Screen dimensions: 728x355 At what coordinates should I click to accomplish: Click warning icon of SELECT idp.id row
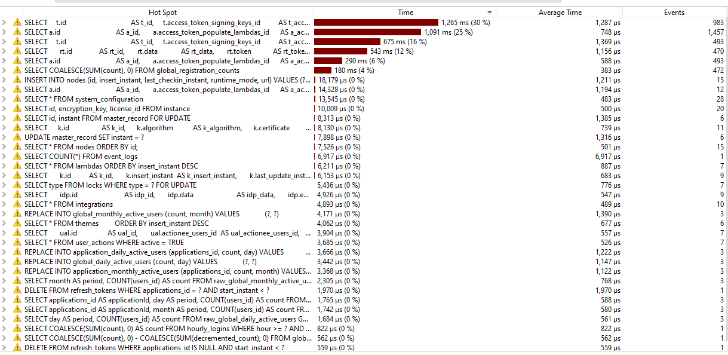[17, 195]
